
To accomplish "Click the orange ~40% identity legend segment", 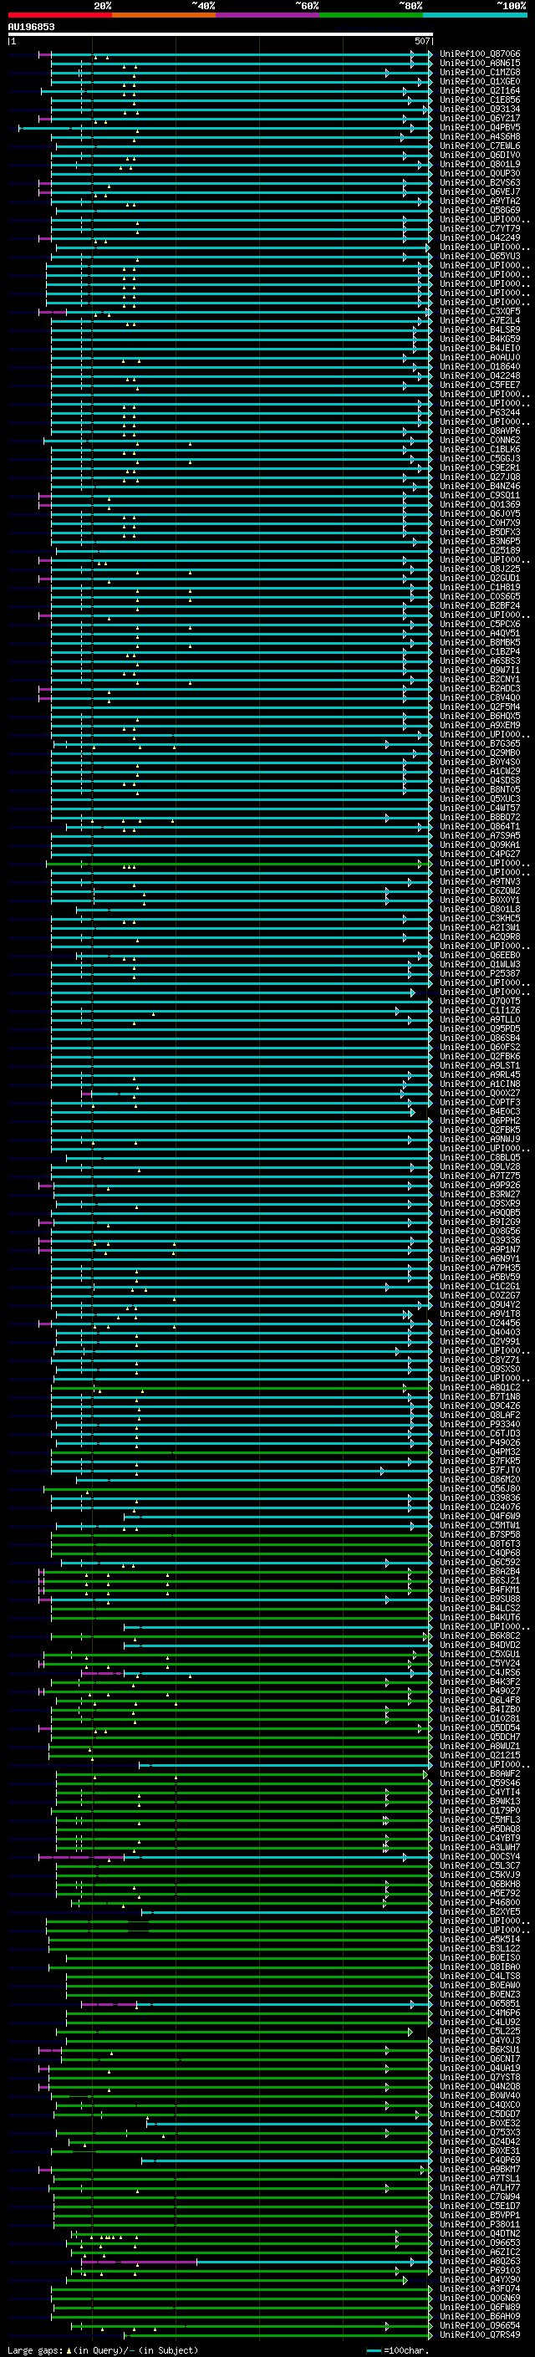I will point(164,15).
